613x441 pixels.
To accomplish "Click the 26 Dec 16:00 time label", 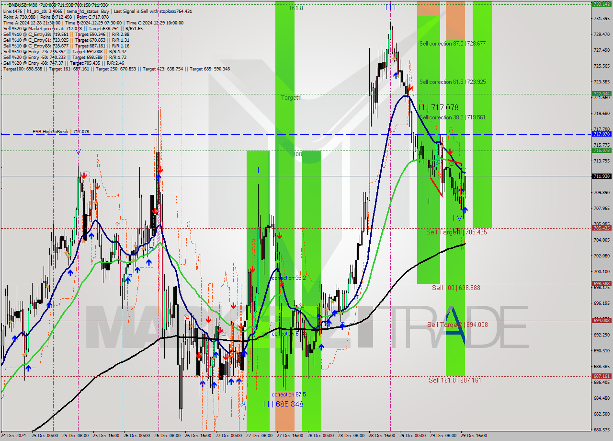I will pyautogui.click(x=197, y=436).
